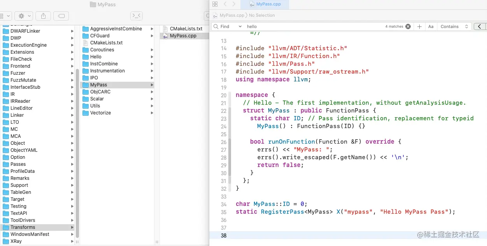Open the Finder view grouping dropdown
The width and height of the screenshot is (487, 246).
[x=5, y=16]
